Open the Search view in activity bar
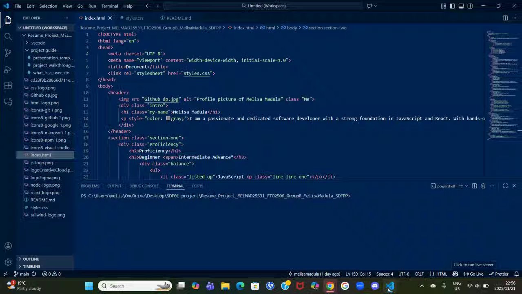The height and width of the screenshot is (294, 522). tap(8, 37)
